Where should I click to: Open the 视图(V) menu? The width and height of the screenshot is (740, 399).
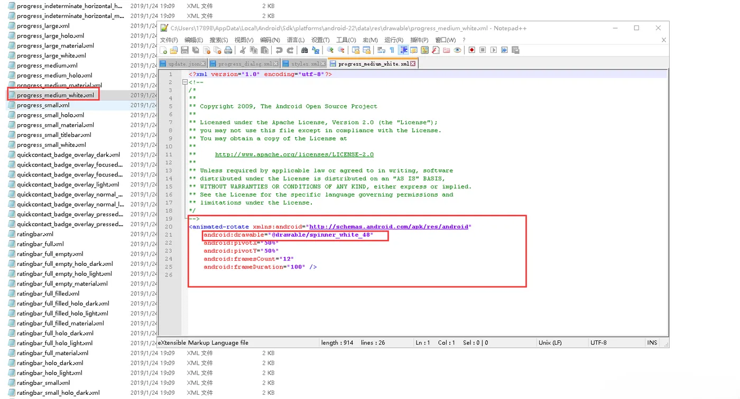[x=244, y=40]
